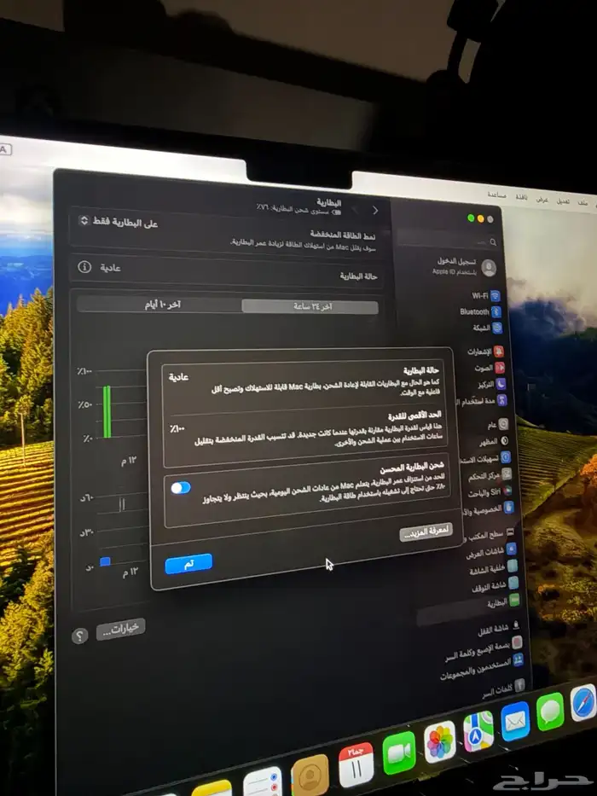
Task: Launch Messages from the Dock
Action: coord(550,711)
